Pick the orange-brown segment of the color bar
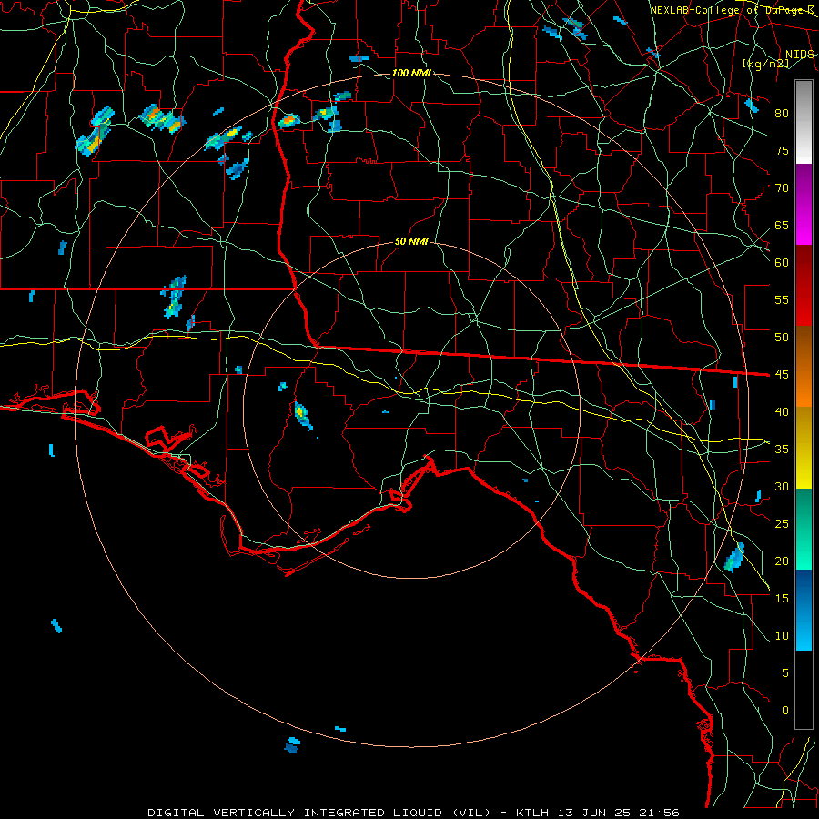The height and width of the screenshot is (819, 819). tap(804, 367)
